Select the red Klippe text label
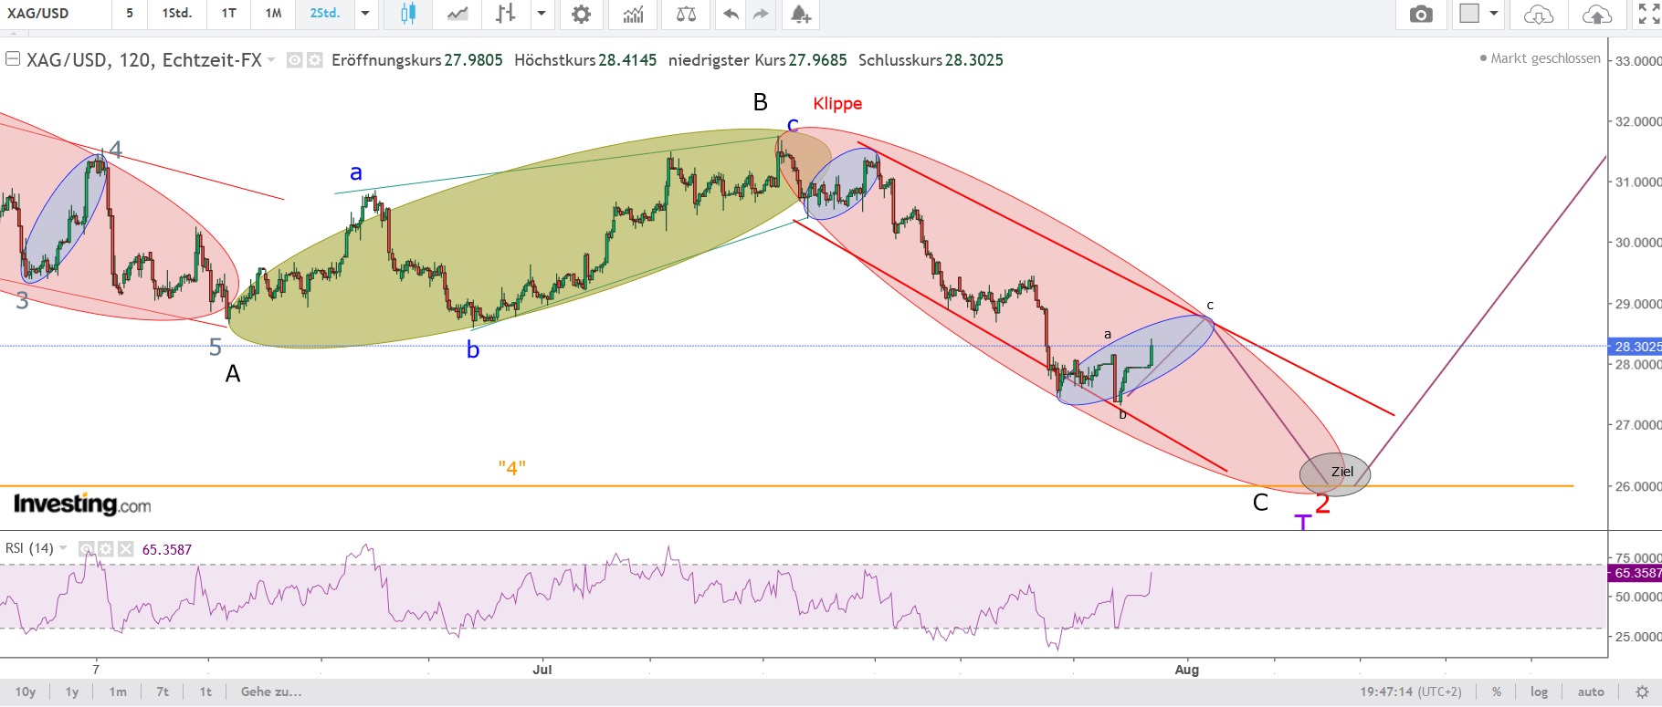This screenshot has width=1662, height=707. pos(837,103)
